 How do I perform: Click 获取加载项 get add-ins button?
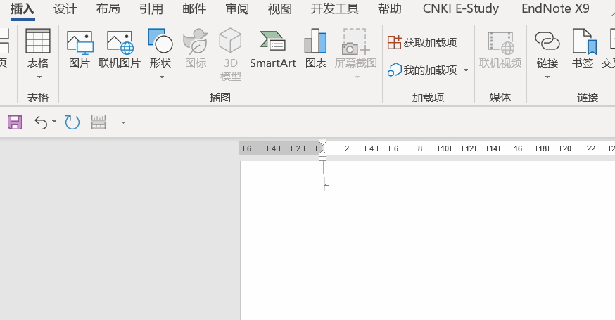coord(422,42)
